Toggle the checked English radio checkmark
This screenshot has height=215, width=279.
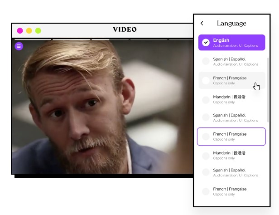(206, 43)
